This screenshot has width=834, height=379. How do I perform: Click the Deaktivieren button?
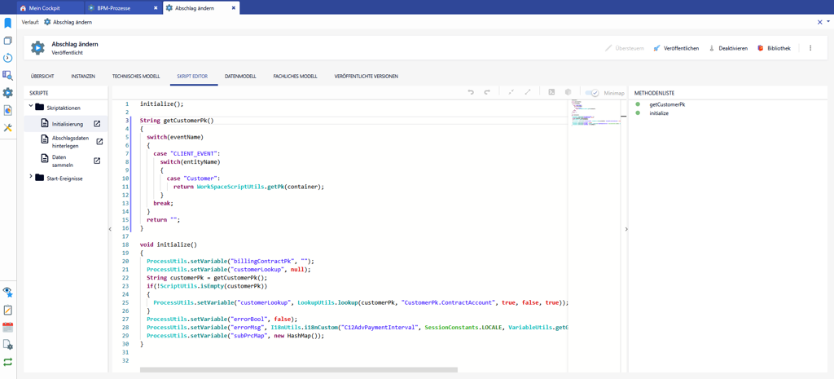click(x=728, y=48)
